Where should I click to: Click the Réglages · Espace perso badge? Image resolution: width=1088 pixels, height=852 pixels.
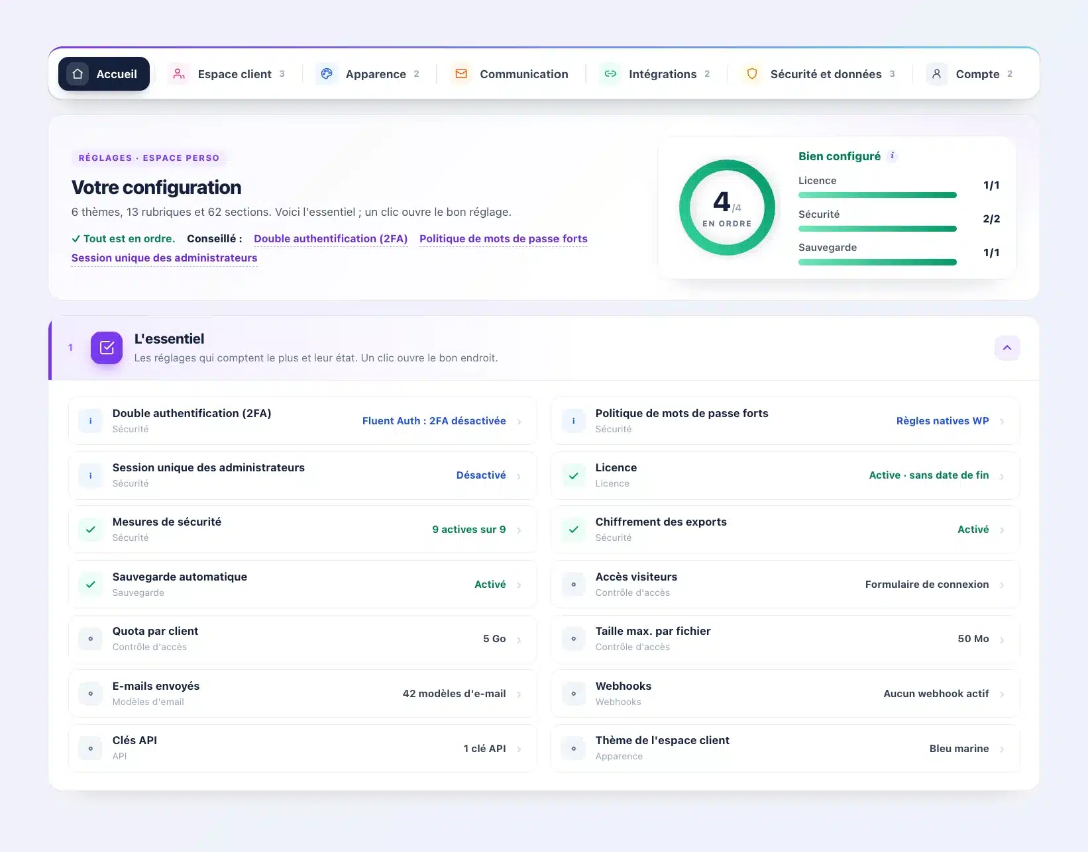tap(149, 158)
